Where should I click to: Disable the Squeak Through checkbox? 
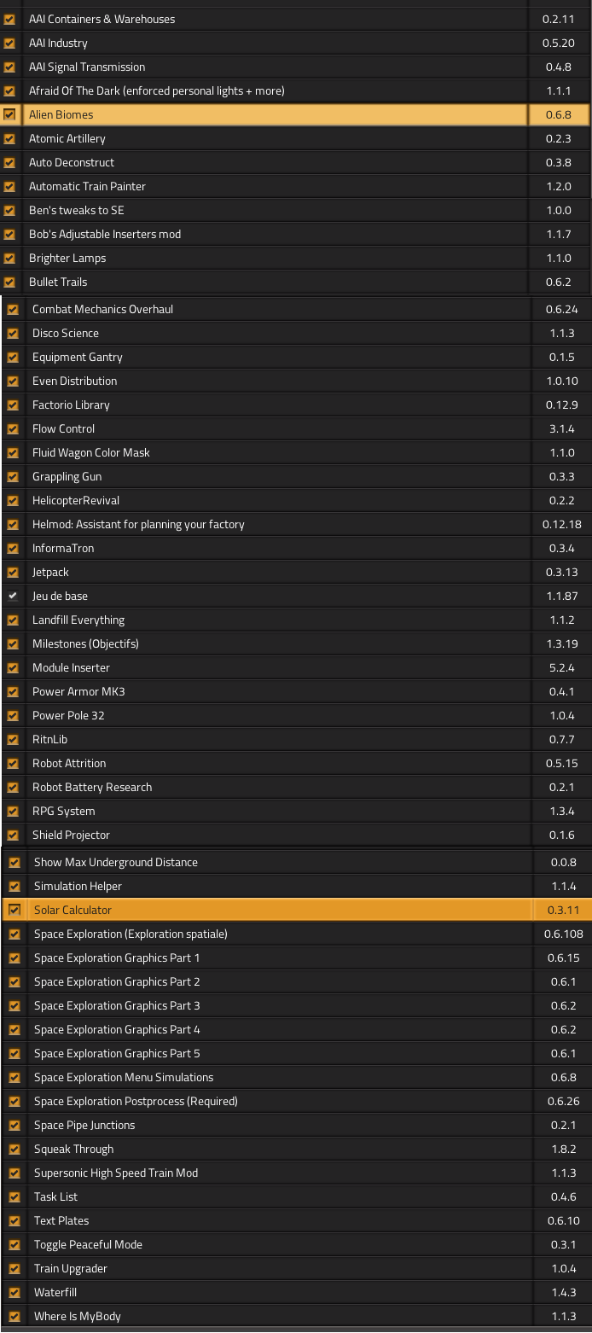click(x=15, y=1149)
